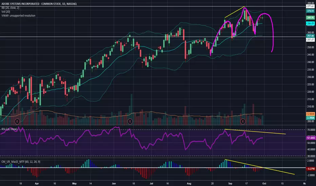
Task: Click the 40.0000 RSI axis level
Action: 311,149
